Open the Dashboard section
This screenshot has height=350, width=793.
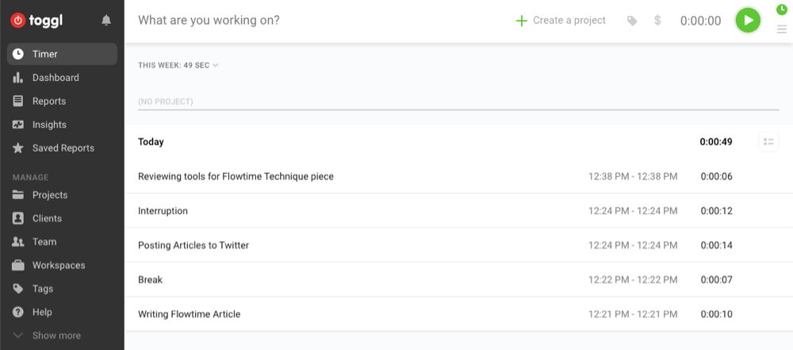click(56, 78)
